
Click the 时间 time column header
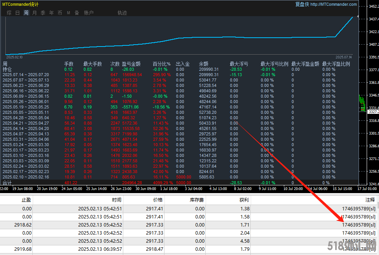point(117,200)
